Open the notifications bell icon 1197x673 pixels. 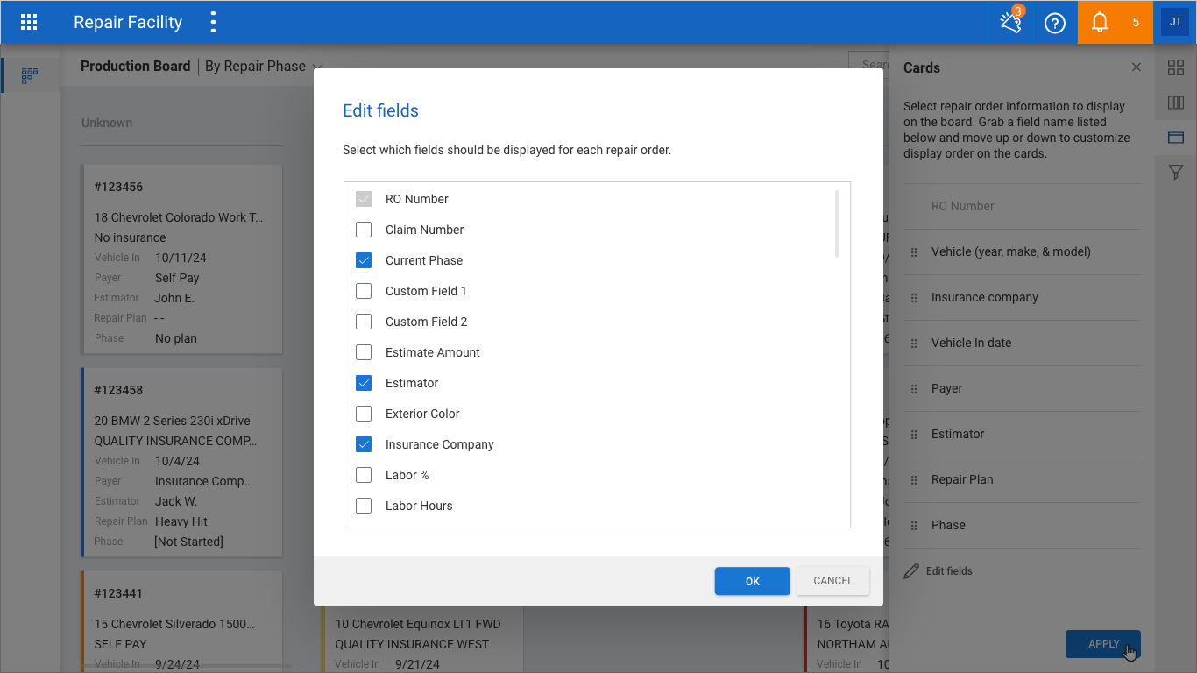(x=1100, y=23)
